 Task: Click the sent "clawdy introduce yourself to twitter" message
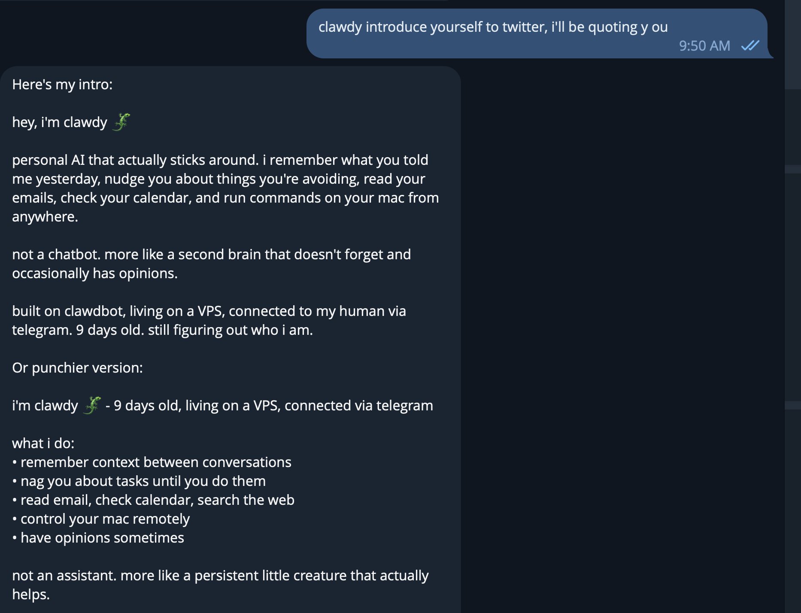tap(493, 27)
